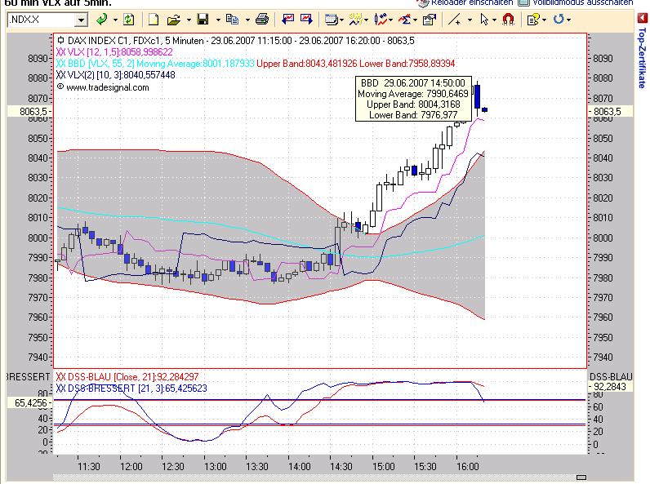Expand the window layout dropdown arrow
The height and width of the screenshot is (484, 650).
click(x=341, y=20)
